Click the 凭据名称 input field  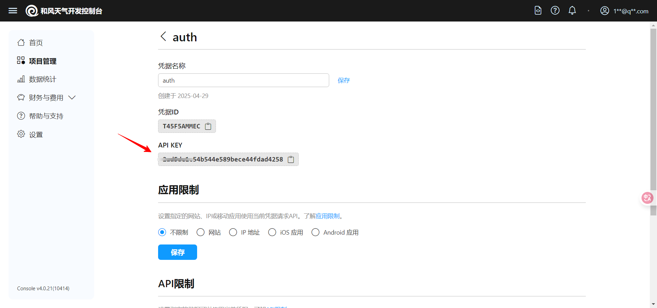click(x=243, y=81)
